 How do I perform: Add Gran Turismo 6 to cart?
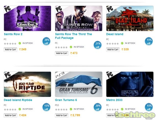pos(62,115)
